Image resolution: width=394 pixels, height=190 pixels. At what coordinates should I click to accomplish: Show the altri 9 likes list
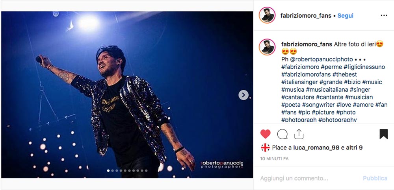(354, 148)
